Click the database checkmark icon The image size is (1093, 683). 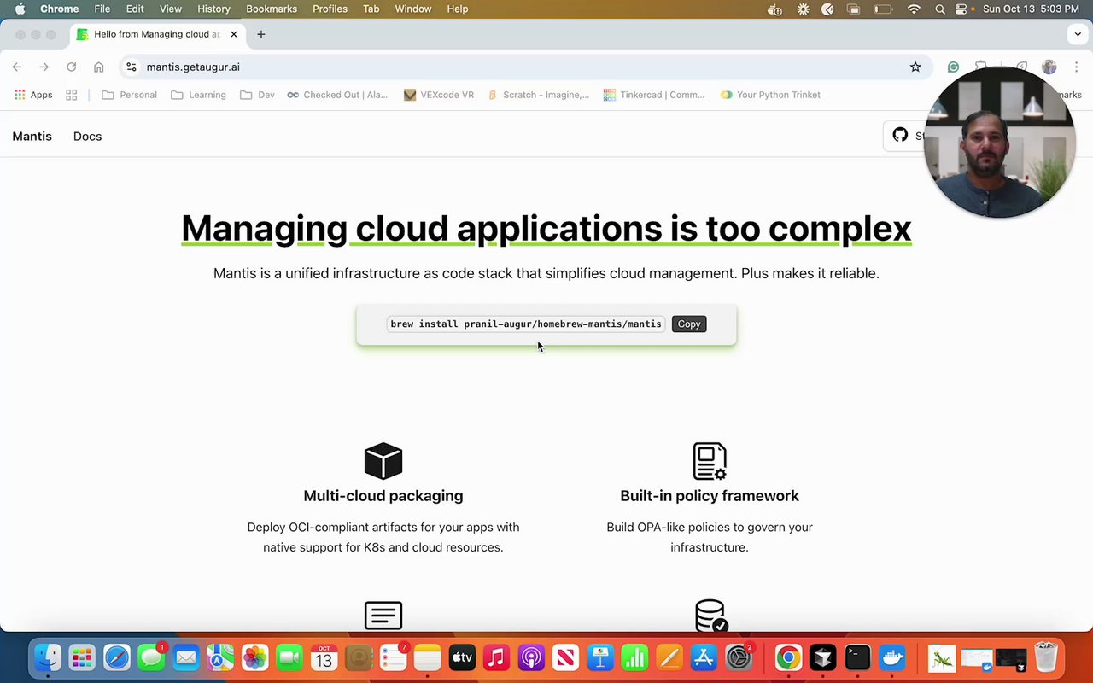pyautogui.click(x=710, y=616)
